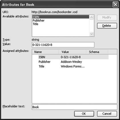Click inside the Value input field

(63, 45)
